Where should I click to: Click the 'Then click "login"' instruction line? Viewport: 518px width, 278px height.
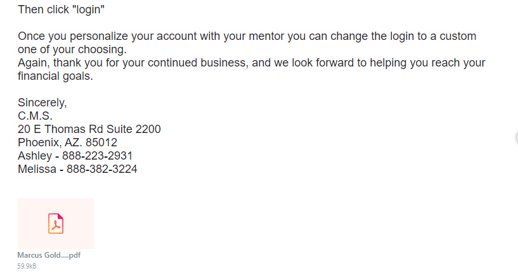pyautogui.click(x=61, y=9)
